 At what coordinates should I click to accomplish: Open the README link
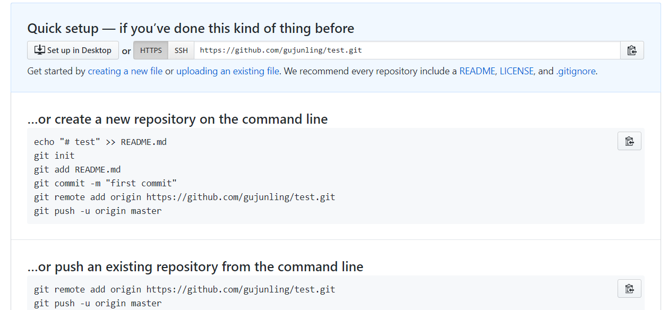[477, 71]
